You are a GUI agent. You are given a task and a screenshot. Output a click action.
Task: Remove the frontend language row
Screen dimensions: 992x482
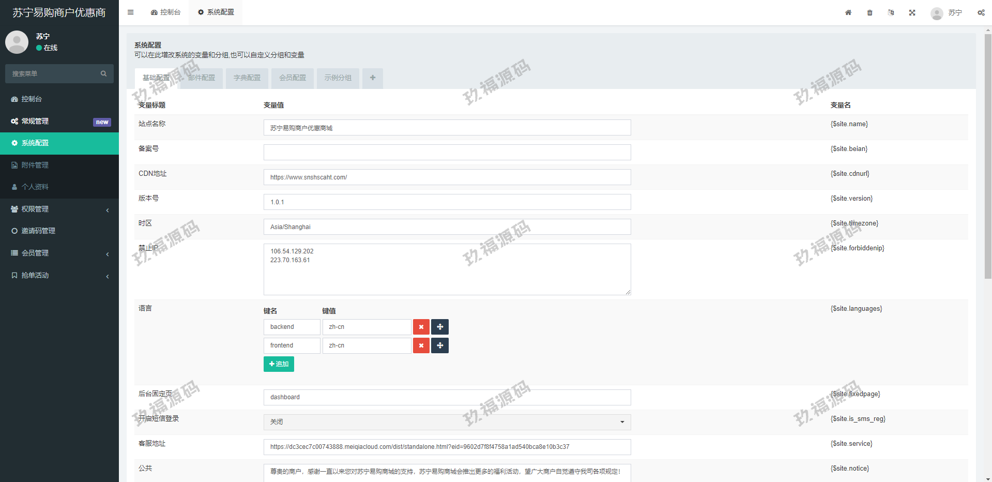tap(421, 345)
